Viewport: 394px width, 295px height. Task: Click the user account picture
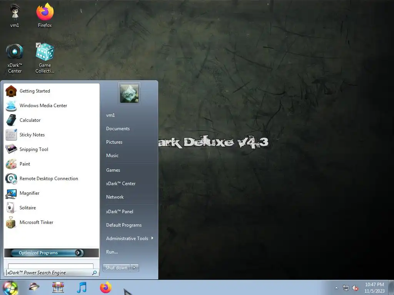(x=129, y=93)
